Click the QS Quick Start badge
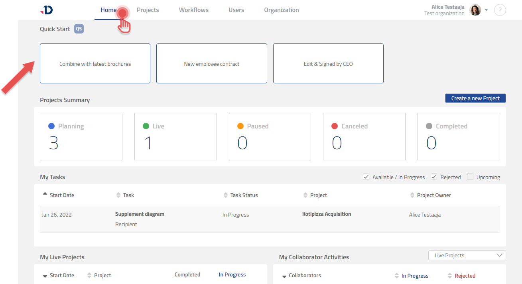This screenshot has width=522, height=284. tap(79, 29)
